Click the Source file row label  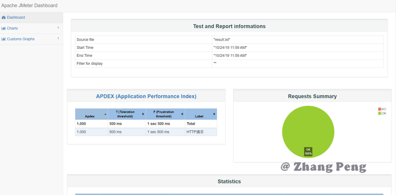(85, 40)
